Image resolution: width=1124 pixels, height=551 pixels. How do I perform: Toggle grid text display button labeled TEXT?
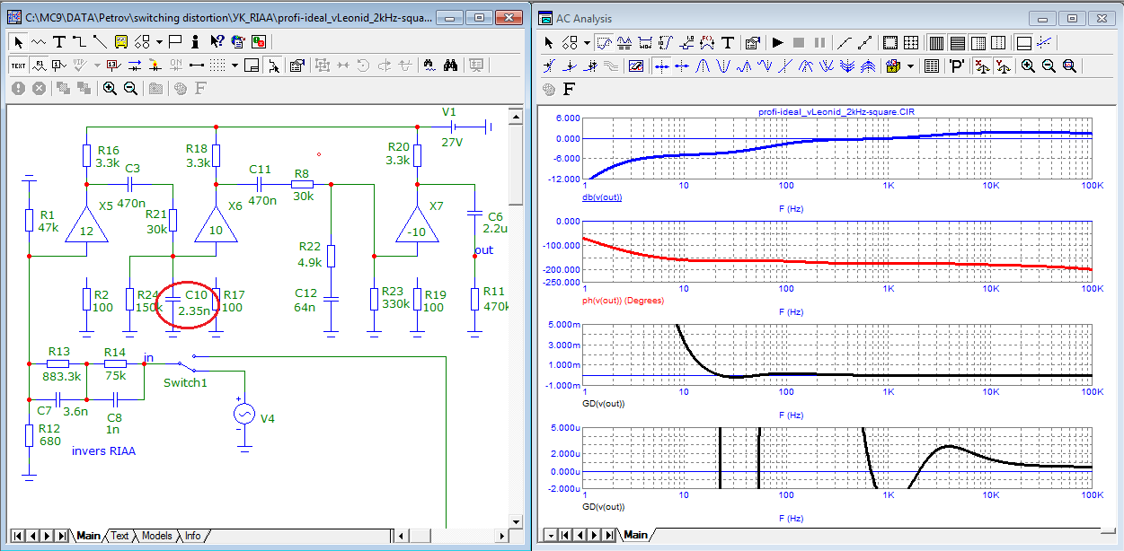point(18,65)
